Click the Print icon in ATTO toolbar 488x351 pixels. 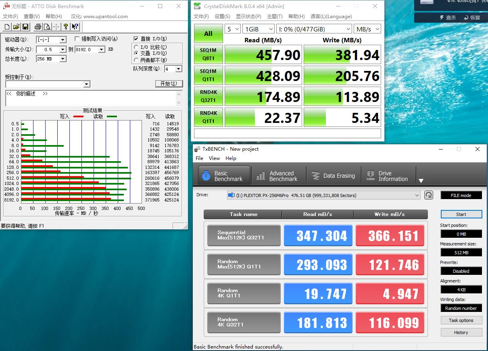38,27
